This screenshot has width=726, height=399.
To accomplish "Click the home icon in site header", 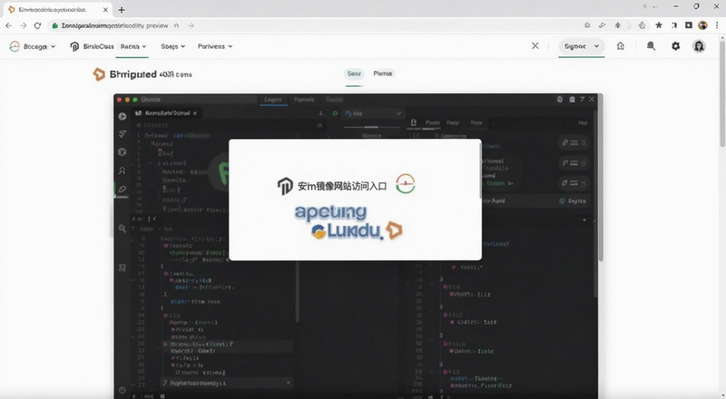I will tap(621, 46).
